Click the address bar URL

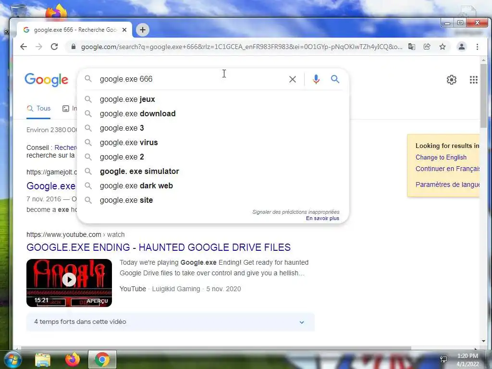(x=242, y=47)
